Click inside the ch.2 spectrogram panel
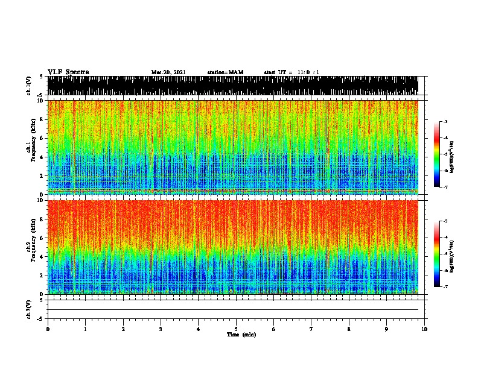The image size is (478, 369). point(232,247)
